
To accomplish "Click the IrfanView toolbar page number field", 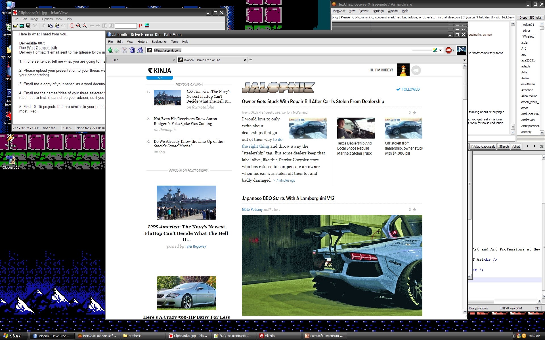I will tap(126, 26).
